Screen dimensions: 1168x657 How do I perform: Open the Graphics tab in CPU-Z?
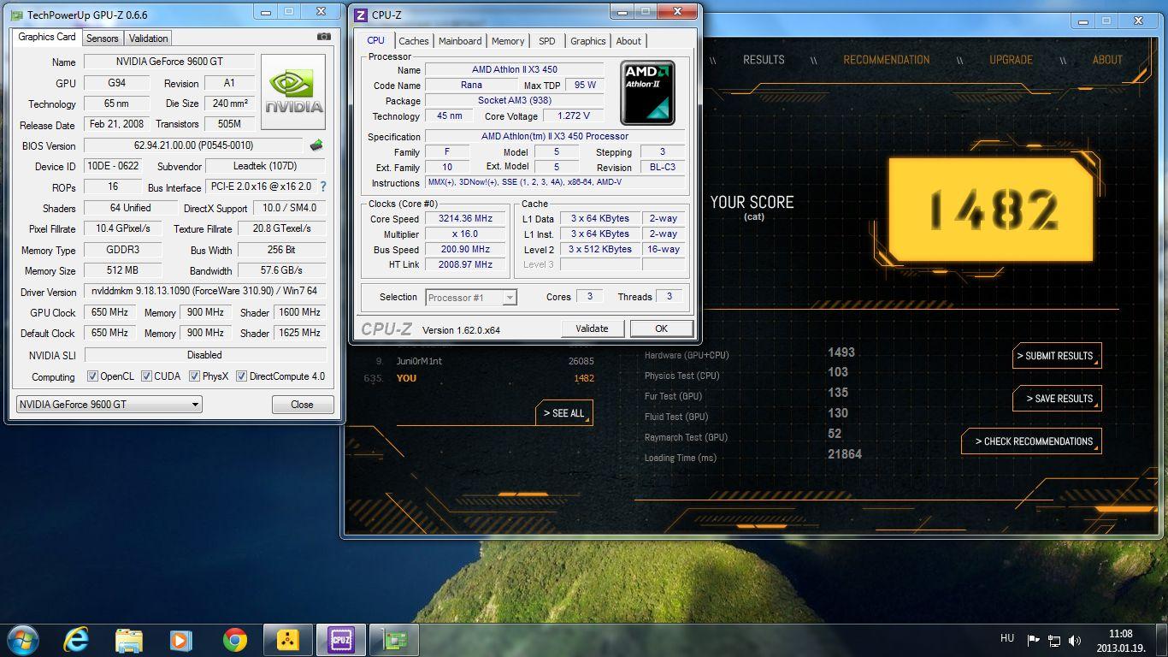tap(588, 41)
